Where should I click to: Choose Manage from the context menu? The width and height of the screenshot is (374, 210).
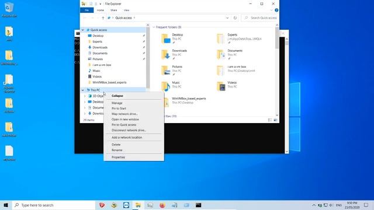coord(117,103)
